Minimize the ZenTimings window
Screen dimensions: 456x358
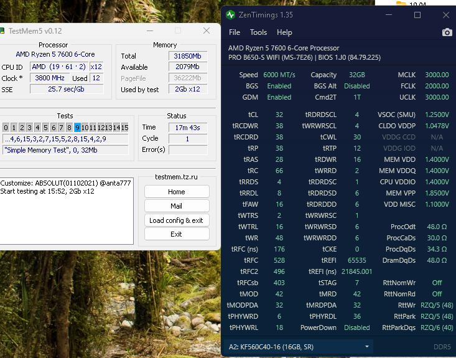pos(390,15)
